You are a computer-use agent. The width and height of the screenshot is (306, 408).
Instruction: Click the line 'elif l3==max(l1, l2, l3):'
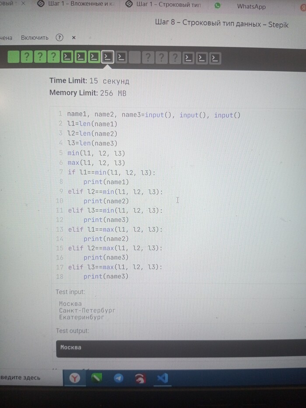click(x=115, y=267)
